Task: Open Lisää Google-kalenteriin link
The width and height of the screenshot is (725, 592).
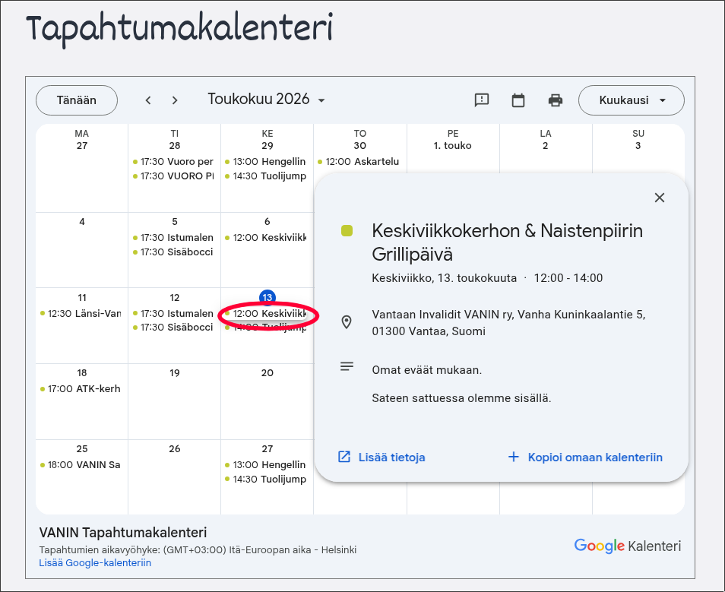Action: coord(95,563)
